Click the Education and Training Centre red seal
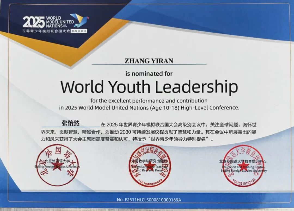Screen dimensions: 294x211 coord(243,166)
